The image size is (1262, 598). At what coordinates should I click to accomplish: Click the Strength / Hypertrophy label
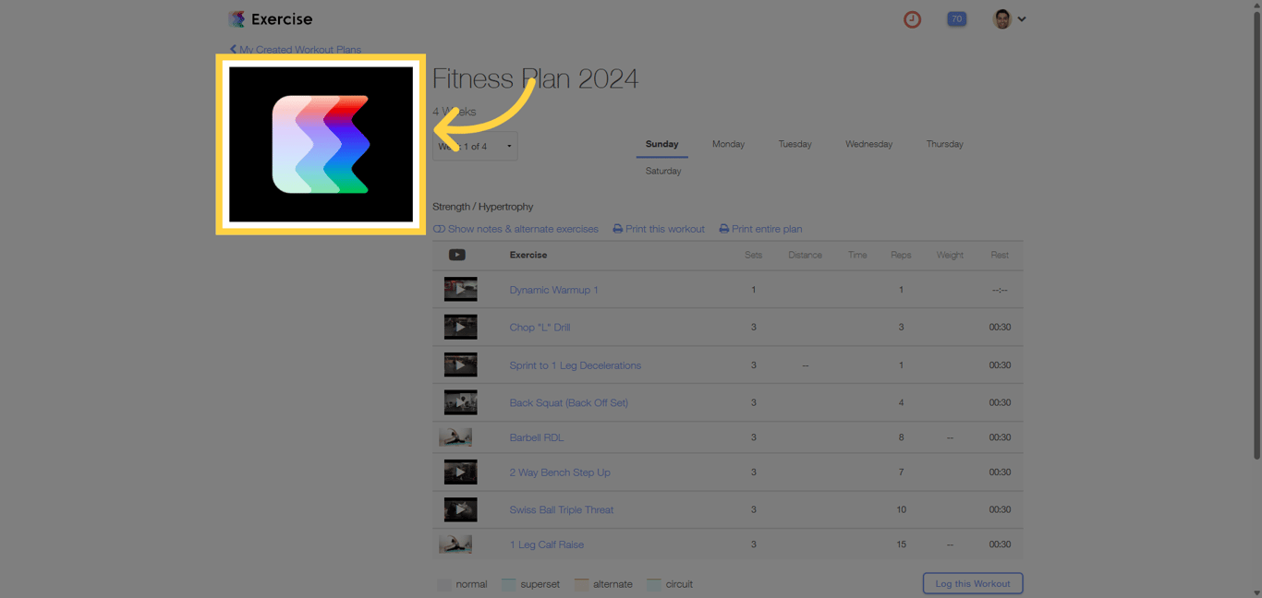tap(483, 207)
